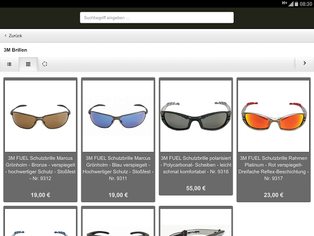314x236 pixels.
Task: Open product title Nr. 9316
Action: [x=196, y=165]
